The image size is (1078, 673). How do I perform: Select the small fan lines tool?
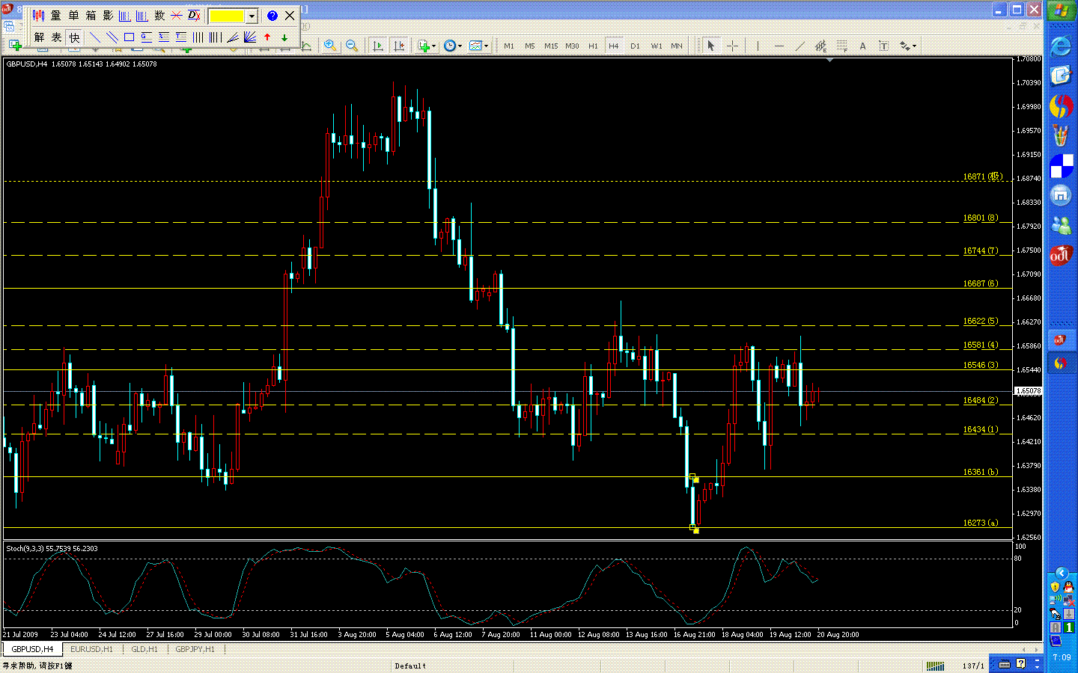pyautogui.click(x=232, y=37)
